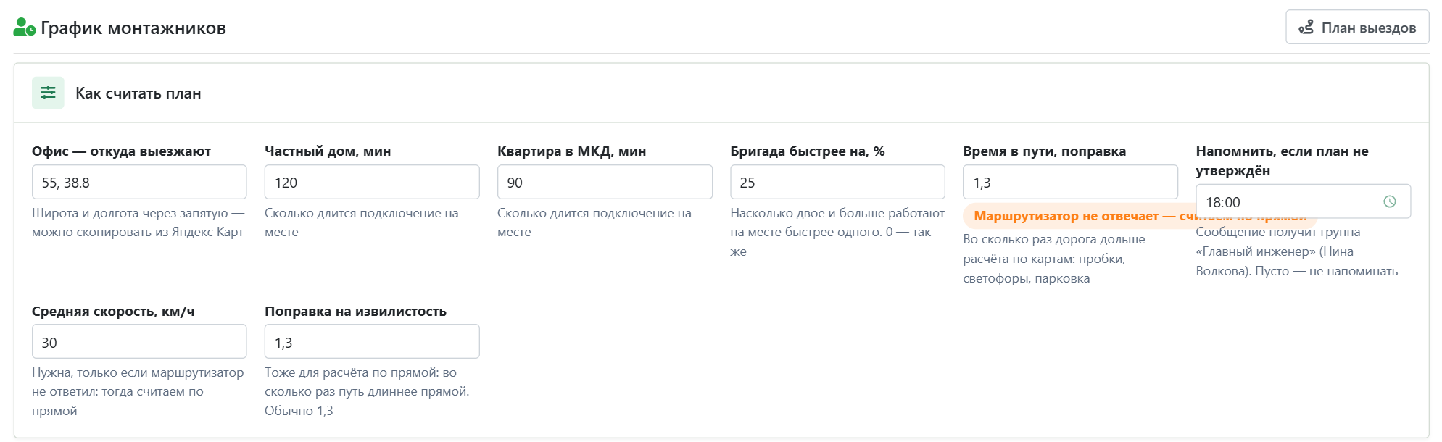Edit the Время в пути, поправка field
Image resolution: width=1442 pixels, height=442 pixels.
point(1070,182)
